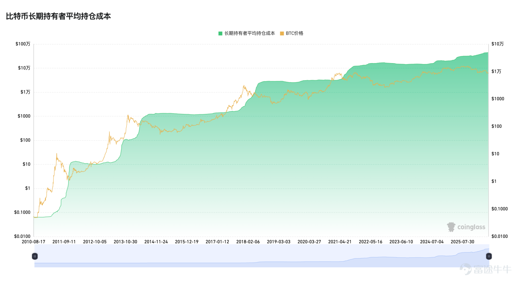Click the x-axis date 2024-07-04
Screen dimensions: 518x281
coord(432,242)
